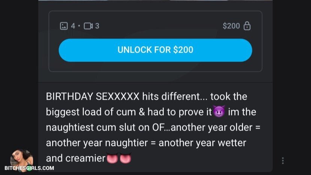Click the circular profile avatar thumbnail
This screenshot has height=175, width=311.
(x=22, y=159)
